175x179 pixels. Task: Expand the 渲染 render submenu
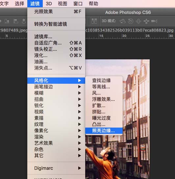click(56, 137)
